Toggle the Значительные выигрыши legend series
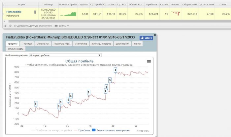 click(x=111, y=130)
